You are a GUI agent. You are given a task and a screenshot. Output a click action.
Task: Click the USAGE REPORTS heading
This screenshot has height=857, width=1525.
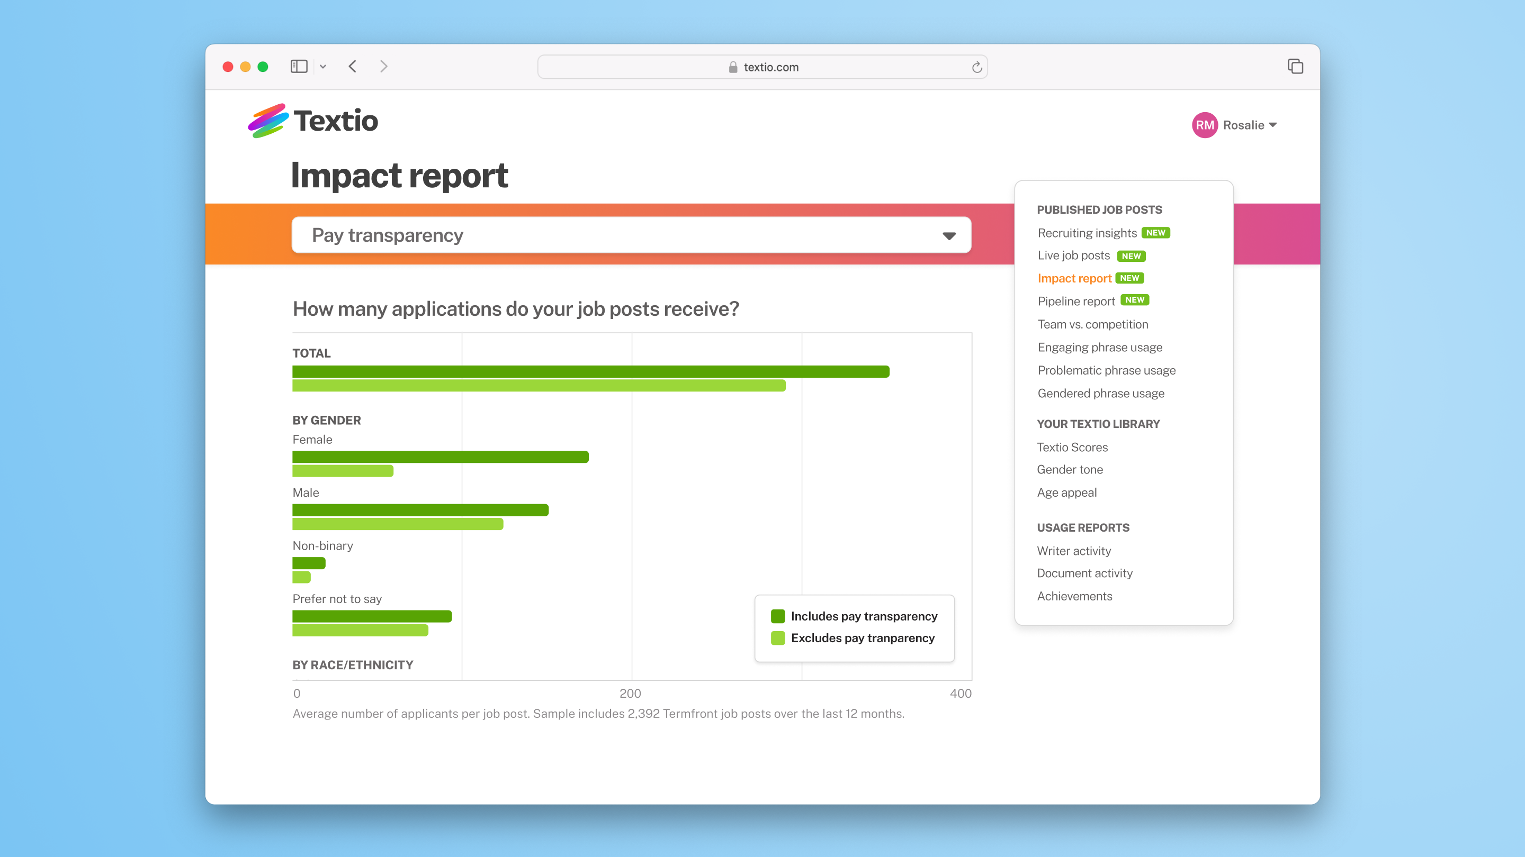click(1083, 527)
